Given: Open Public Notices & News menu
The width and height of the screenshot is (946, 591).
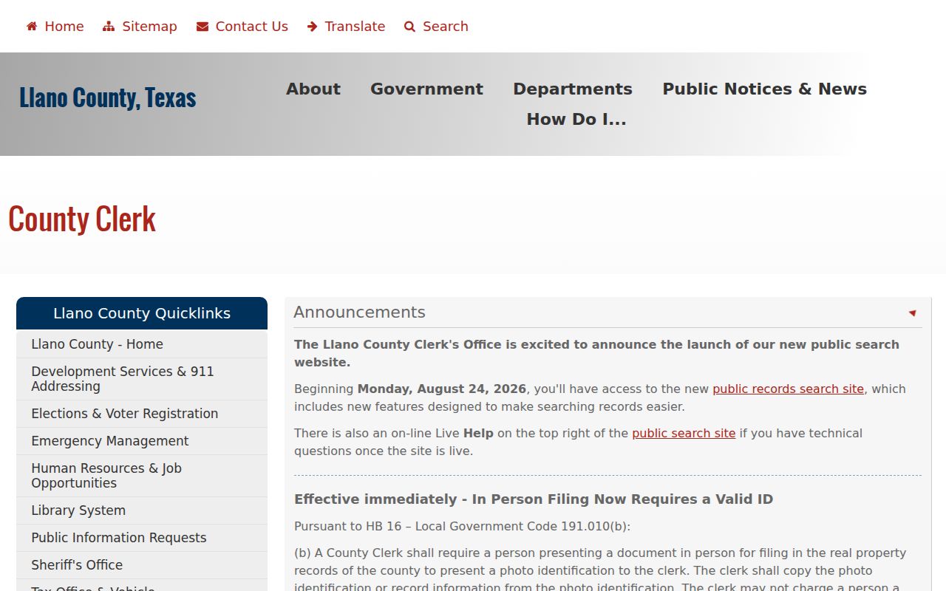Looking at the screenshot, I should tap(764, 89).
